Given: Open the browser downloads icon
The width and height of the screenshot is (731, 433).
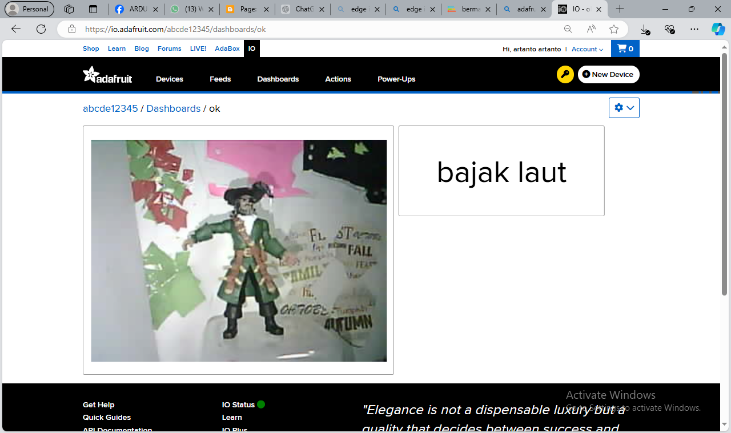Looking at the screenshot, I should tap(645, 29).
